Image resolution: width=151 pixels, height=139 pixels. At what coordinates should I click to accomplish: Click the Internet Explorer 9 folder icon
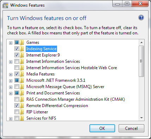click(22, 55)
